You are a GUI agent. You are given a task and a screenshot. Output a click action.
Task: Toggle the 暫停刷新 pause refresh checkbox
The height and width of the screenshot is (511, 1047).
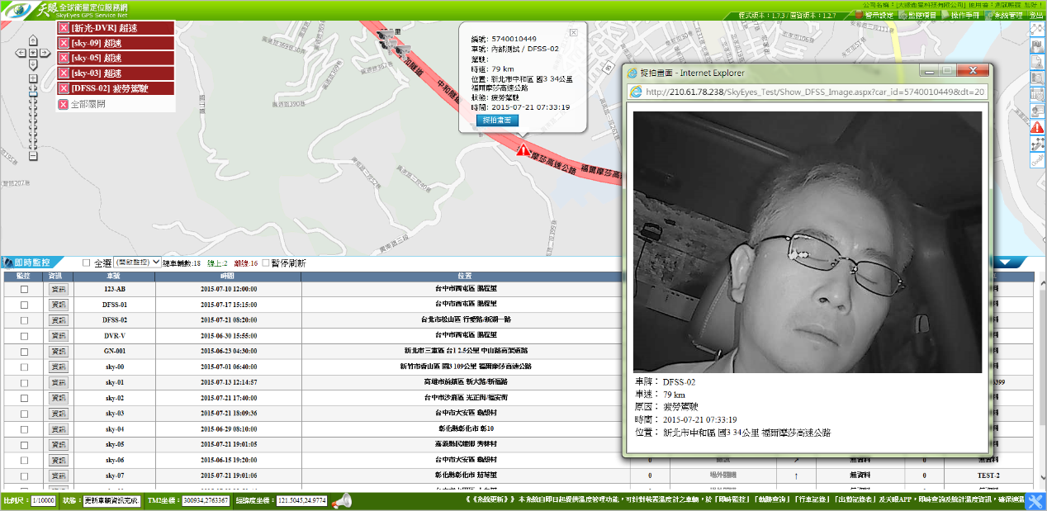click(x=266, y=263)
